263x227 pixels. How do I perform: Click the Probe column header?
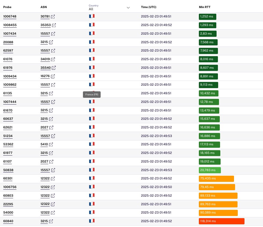coord(7,7)
